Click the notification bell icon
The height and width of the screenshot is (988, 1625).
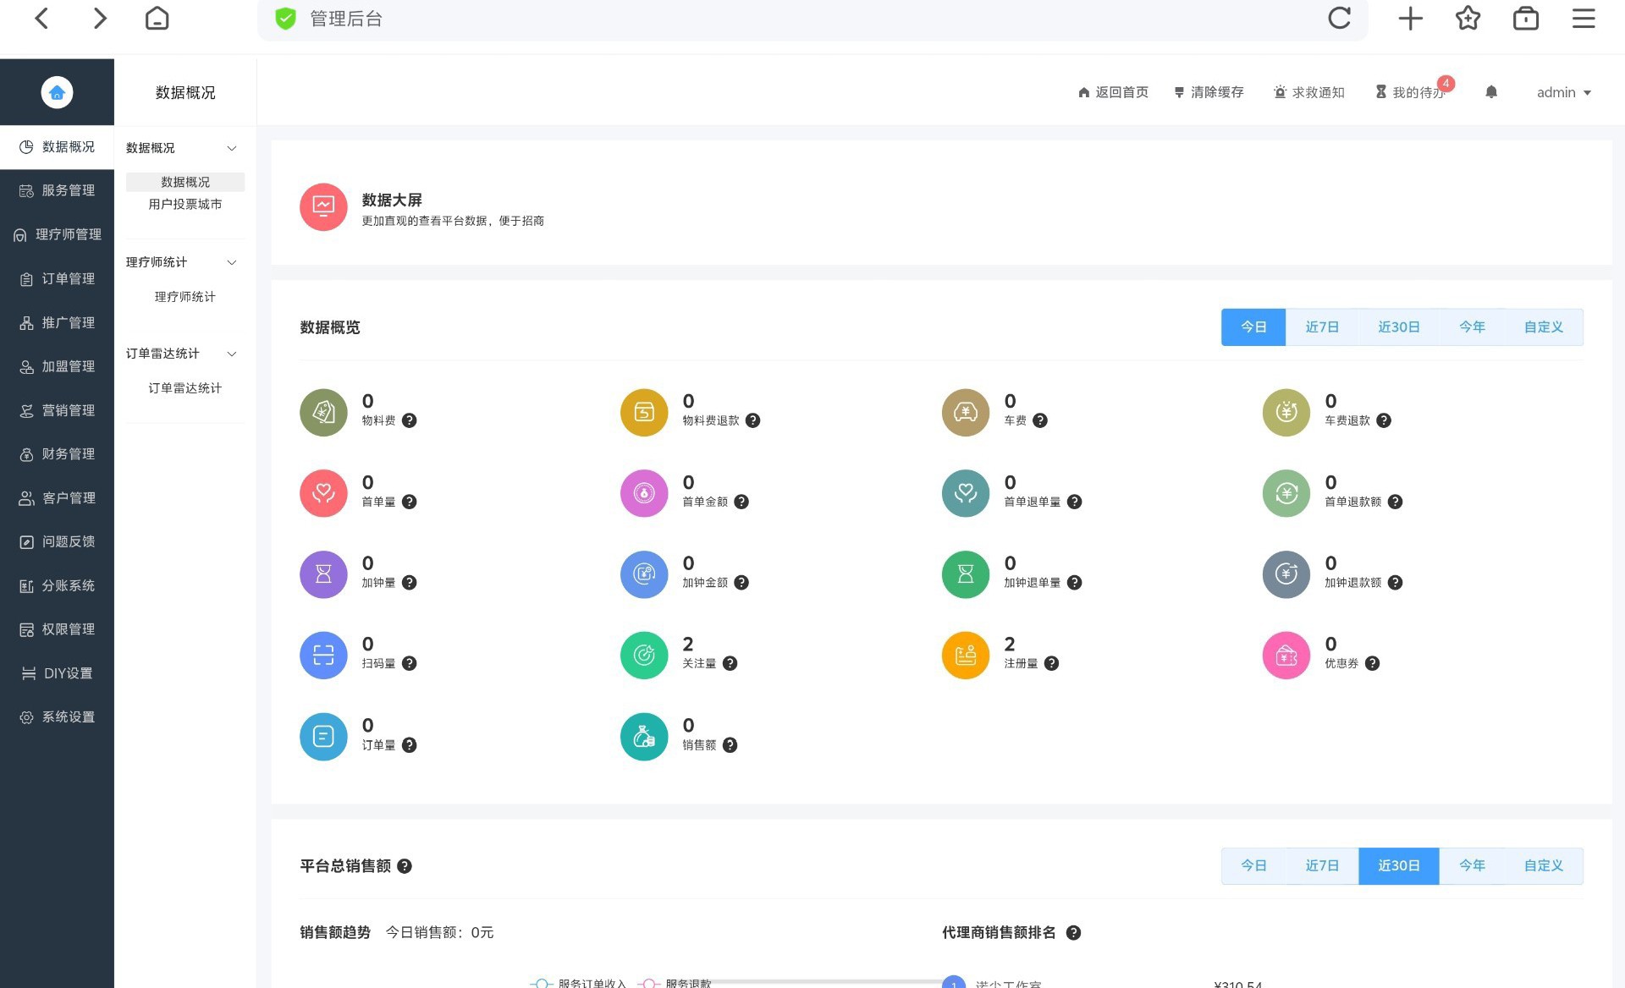click(x=1491, y=92)
